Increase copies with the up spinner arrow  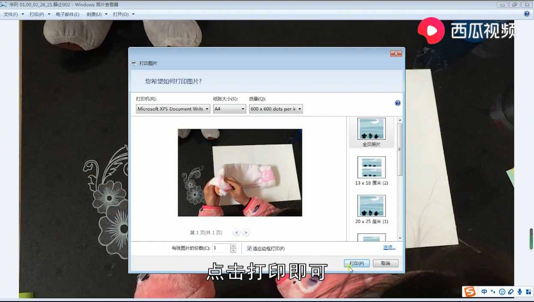233,246
